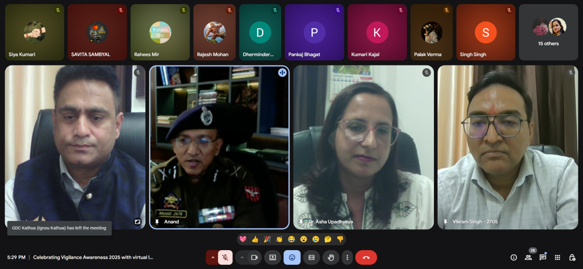Screen dimensions: 583x269
Task: Send the thumbs up reaction
Action: click(x=255, y=239)
